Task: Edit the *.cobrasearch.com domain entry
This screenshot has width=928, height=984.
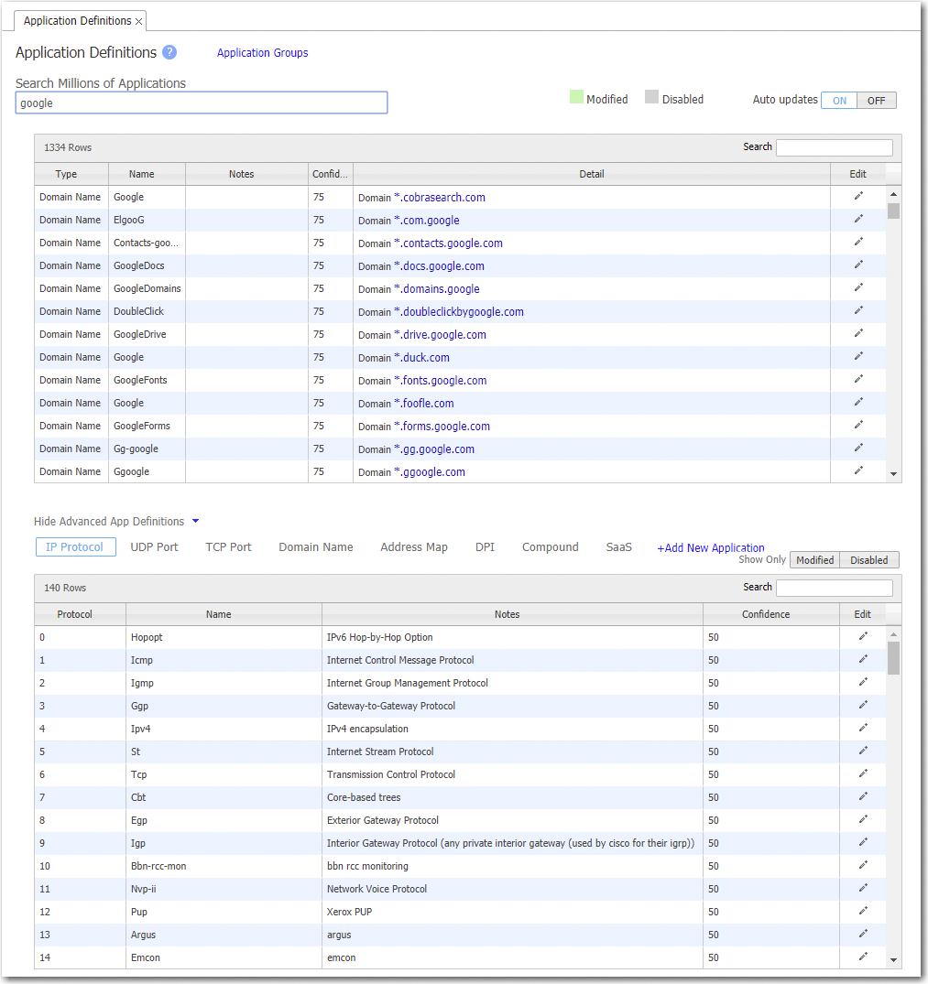Action: tap(858, 196)
